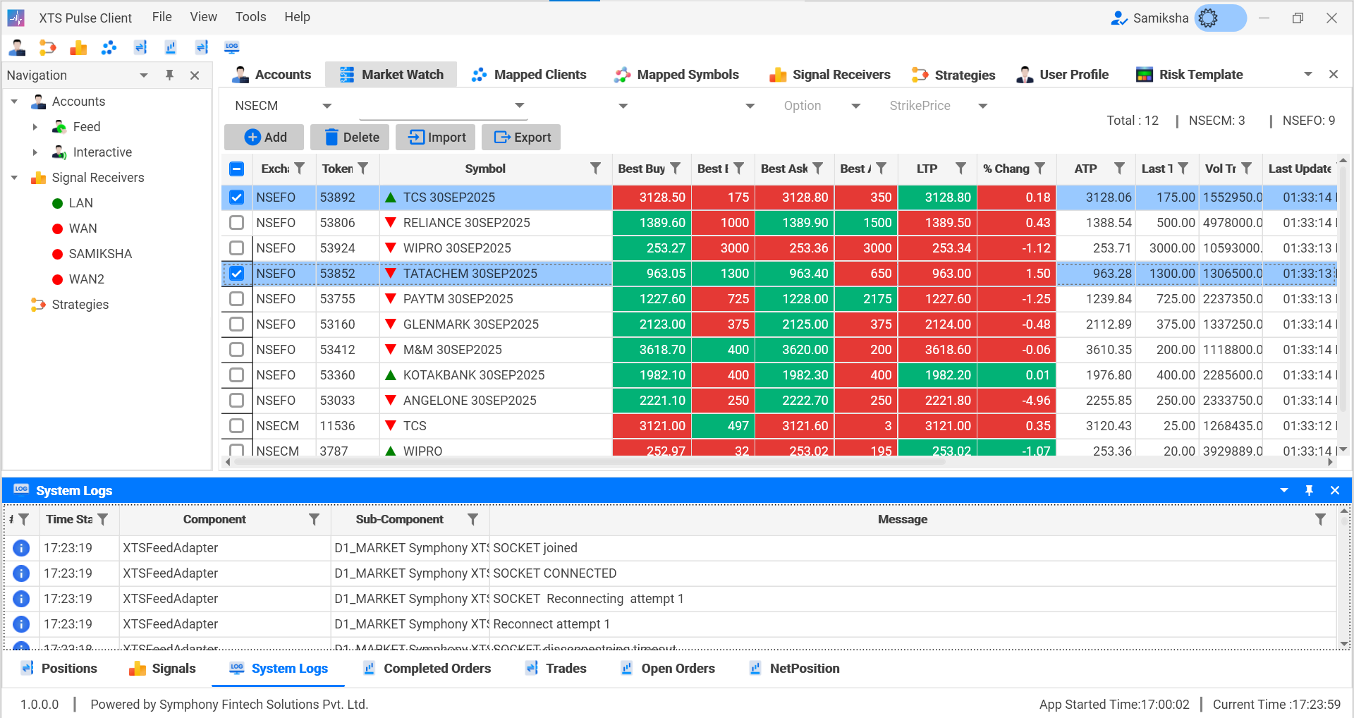The image size is (1354, 718).
Task: Click the LOG monitor icon in the toolbar
Action: point(231,47)
